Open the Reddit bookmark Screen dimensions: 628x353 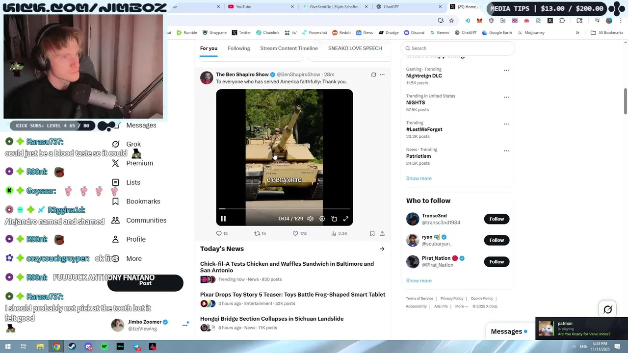pos(341,33)
